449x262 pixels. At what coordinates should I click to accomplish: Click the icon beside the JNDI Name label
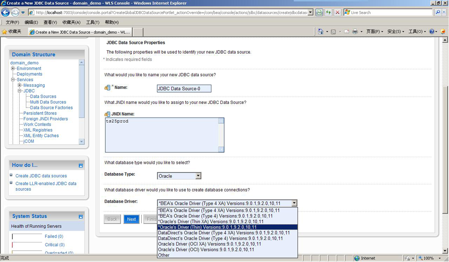(x=107, y=114)
